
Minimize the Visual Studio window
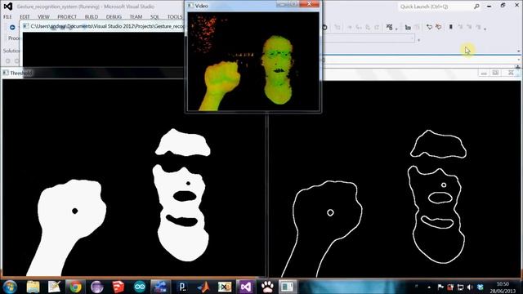489,7
